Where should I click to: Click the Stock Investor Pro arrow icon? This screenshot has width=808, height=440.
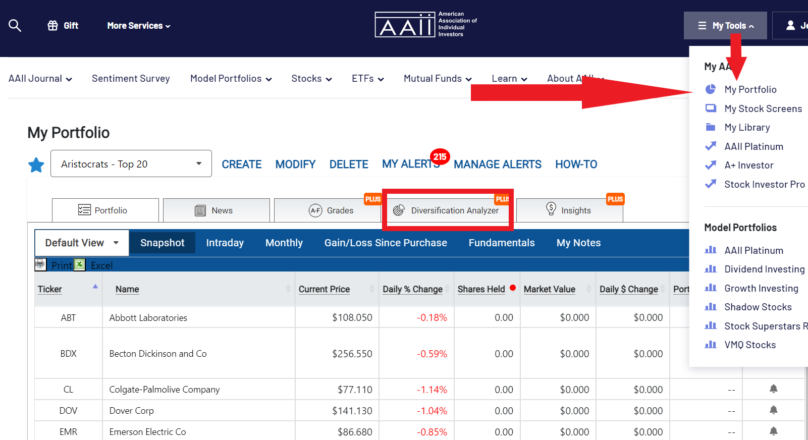(x=711, y=184)
